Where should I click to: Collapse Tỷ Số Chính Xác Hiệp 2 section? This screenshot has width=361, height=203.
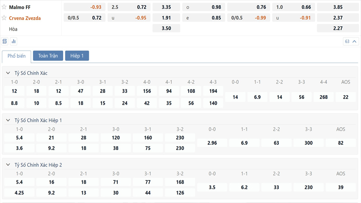(8, 165)
